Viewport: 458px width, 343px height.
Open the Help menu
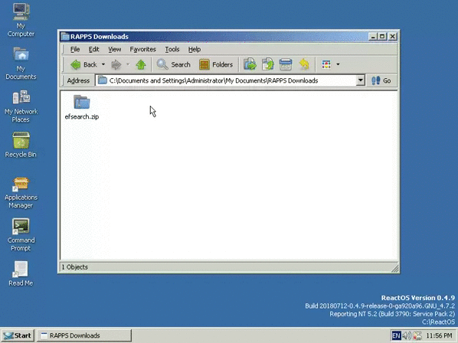pyautogui.click(x=195, y=49)
